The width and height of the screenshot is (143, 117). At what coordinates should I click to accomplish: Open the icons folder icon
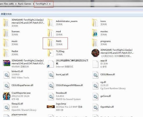[x=95, y=23]
